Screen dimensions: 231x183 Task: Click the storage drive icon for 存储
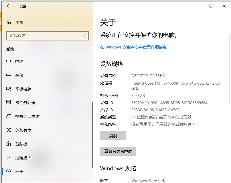(x=9, y=75)
